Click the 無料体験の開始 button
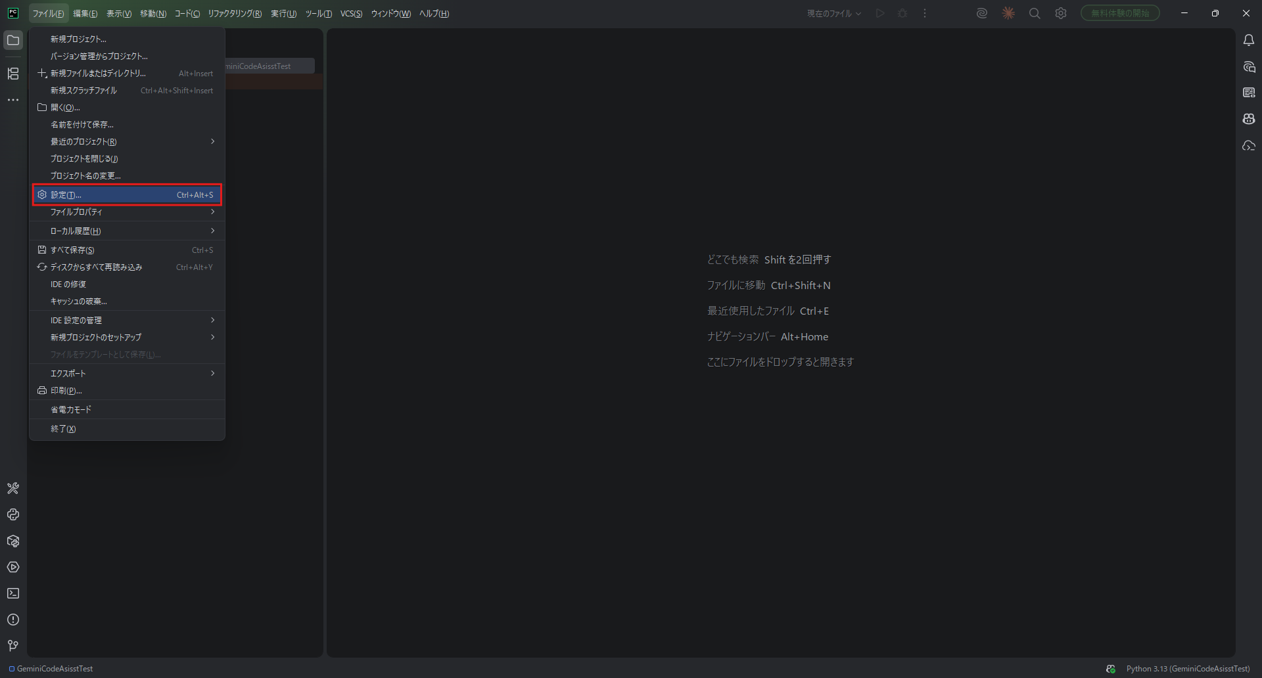Viewport: 1262px width, 678px height. tap(1120, 13)
